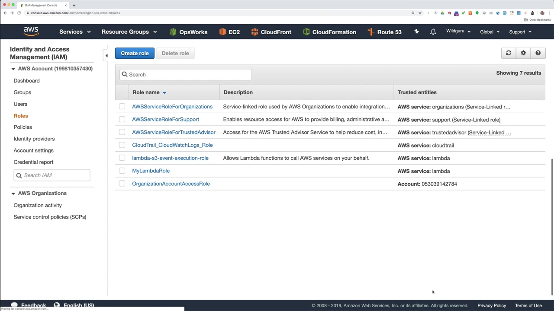The image size is (554, 311).
Task: Collapse the AWS Organizations section
Action: pos(13,194)
